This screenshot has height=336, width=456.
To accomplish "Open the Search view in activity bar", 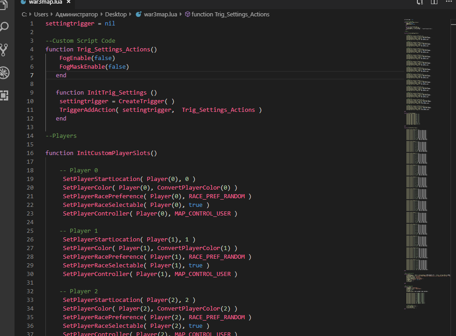I will [4, 26].
